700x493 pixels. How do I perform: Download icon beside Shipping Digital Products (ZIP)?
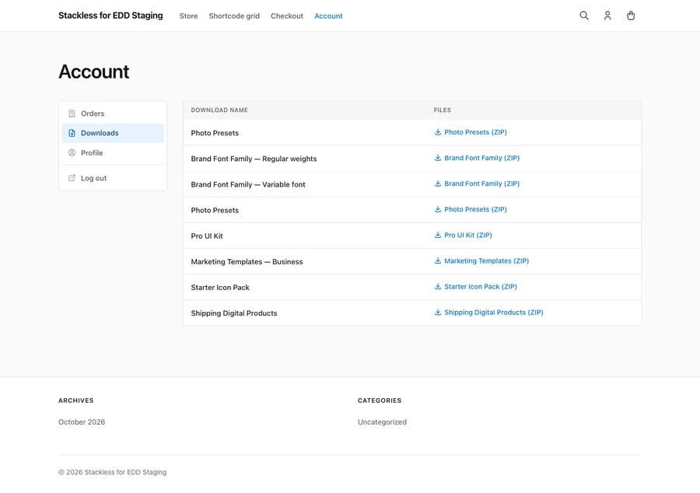(438, 313)
